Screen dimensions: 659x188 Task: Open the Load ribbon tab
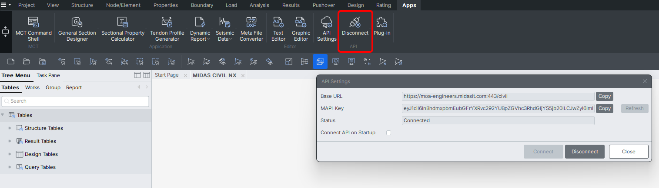point(231,5)
